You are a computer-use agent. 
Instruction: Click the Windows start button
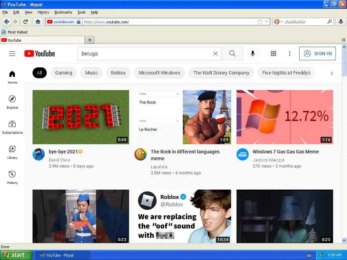(x=16, y=255)
